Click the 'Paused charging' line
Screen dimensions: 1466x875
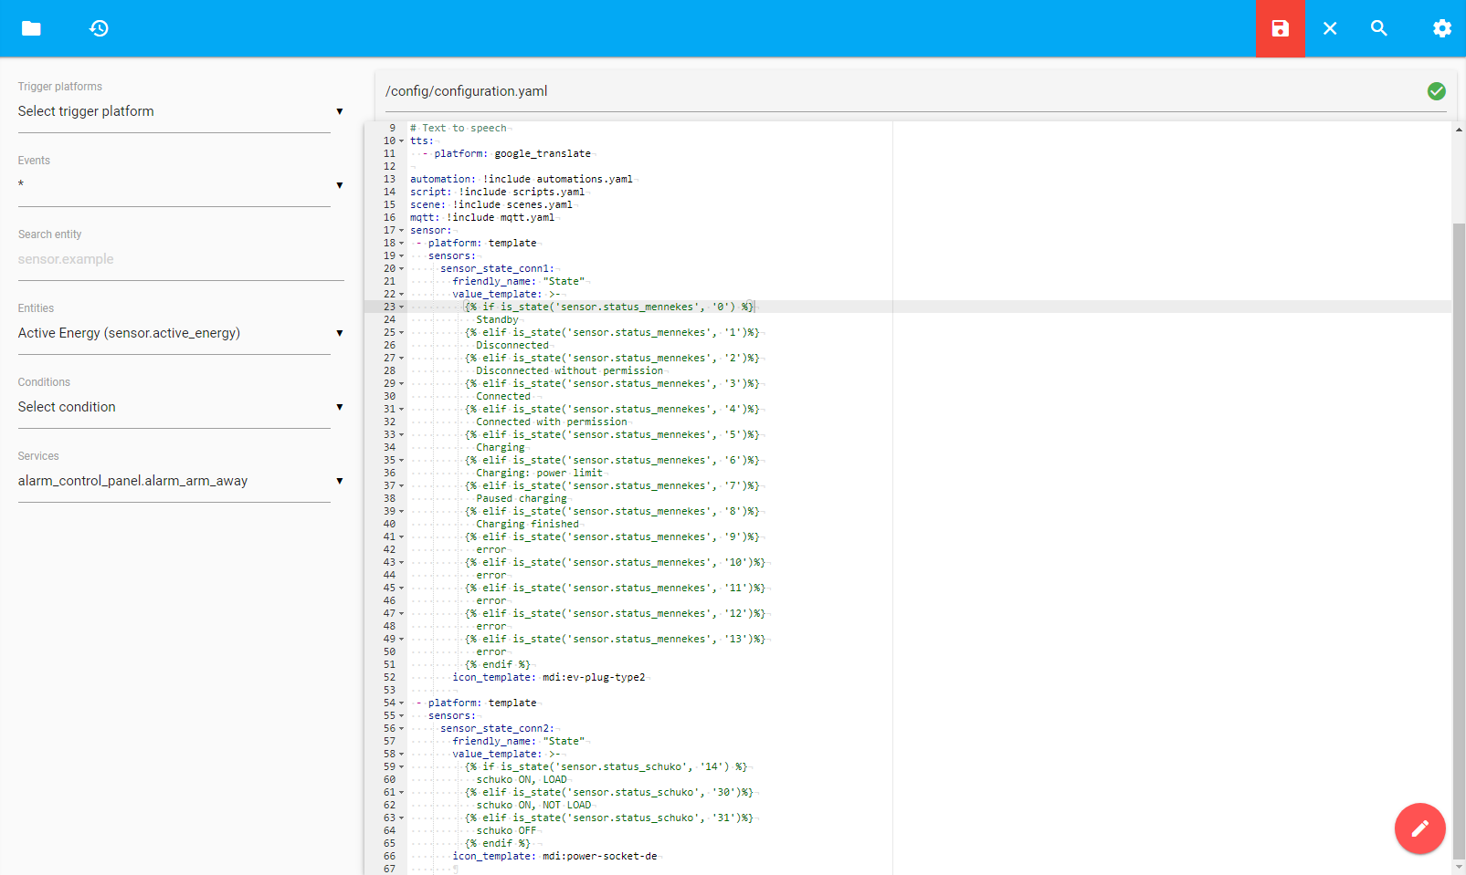click(522, 498)
